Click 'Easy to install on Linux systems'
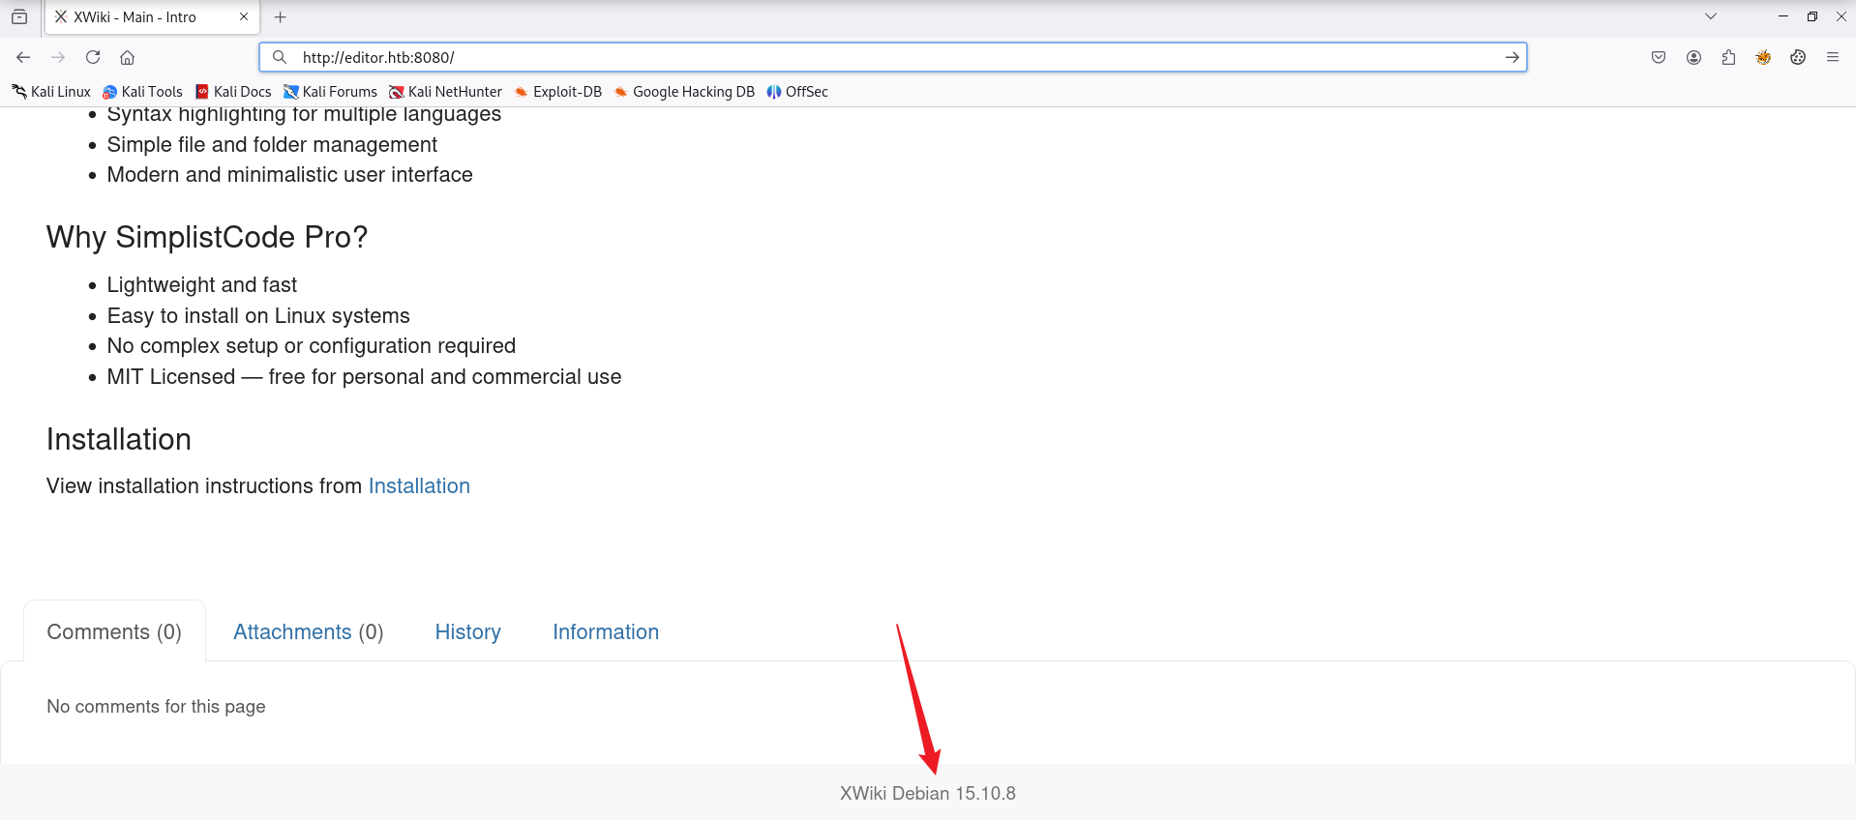 [x=258, y=316]
